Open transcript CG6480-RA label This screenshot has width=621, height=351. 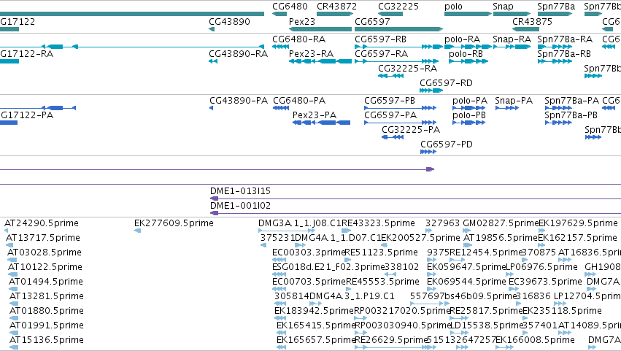click(299, 39)
